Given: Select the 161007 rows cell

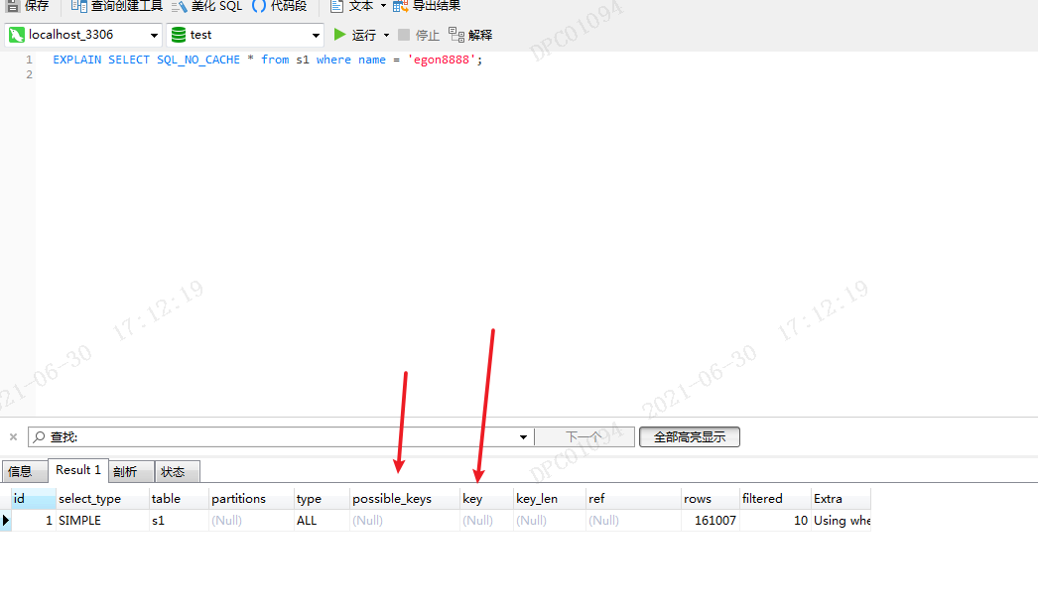Looking at the screenshot, I should [x=711, y=521].
